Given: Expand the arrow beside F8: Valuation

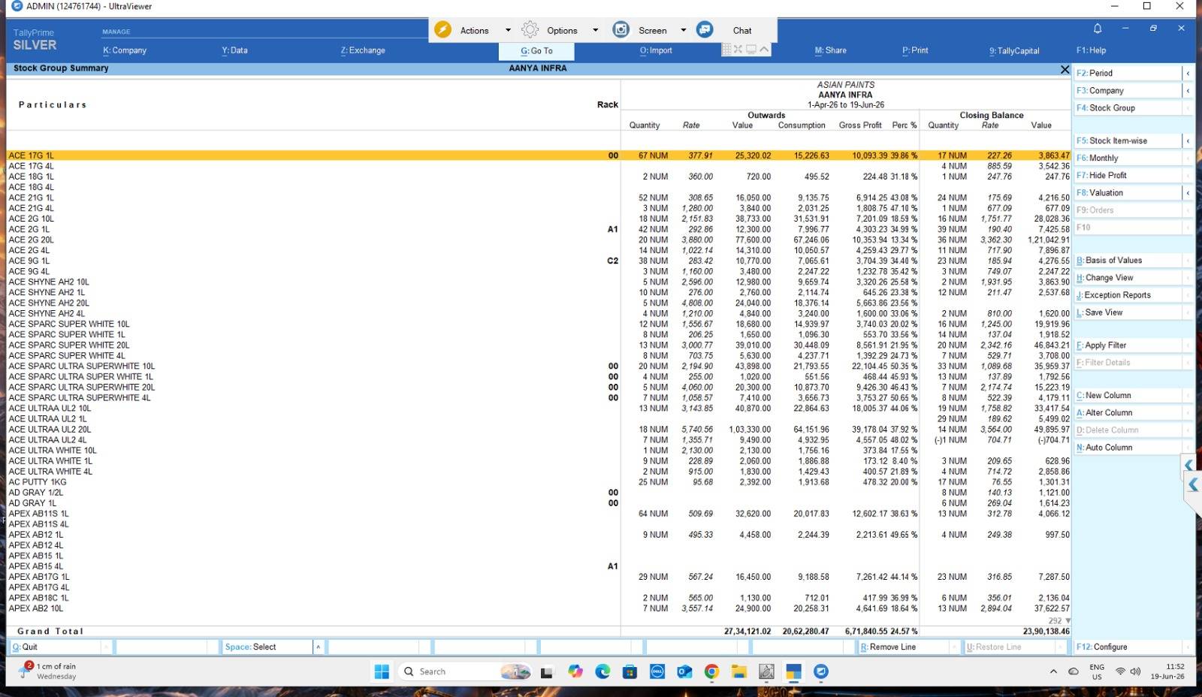Looking at the screenshot, I should [x=1188, y=192].
